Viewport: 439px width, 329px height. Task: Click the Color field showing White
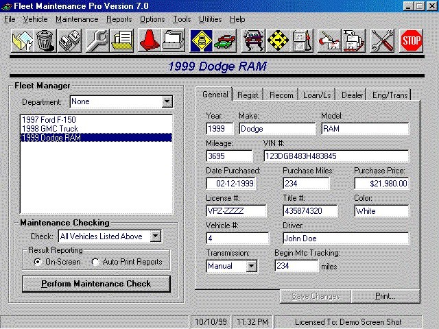(x=381, y=211)
